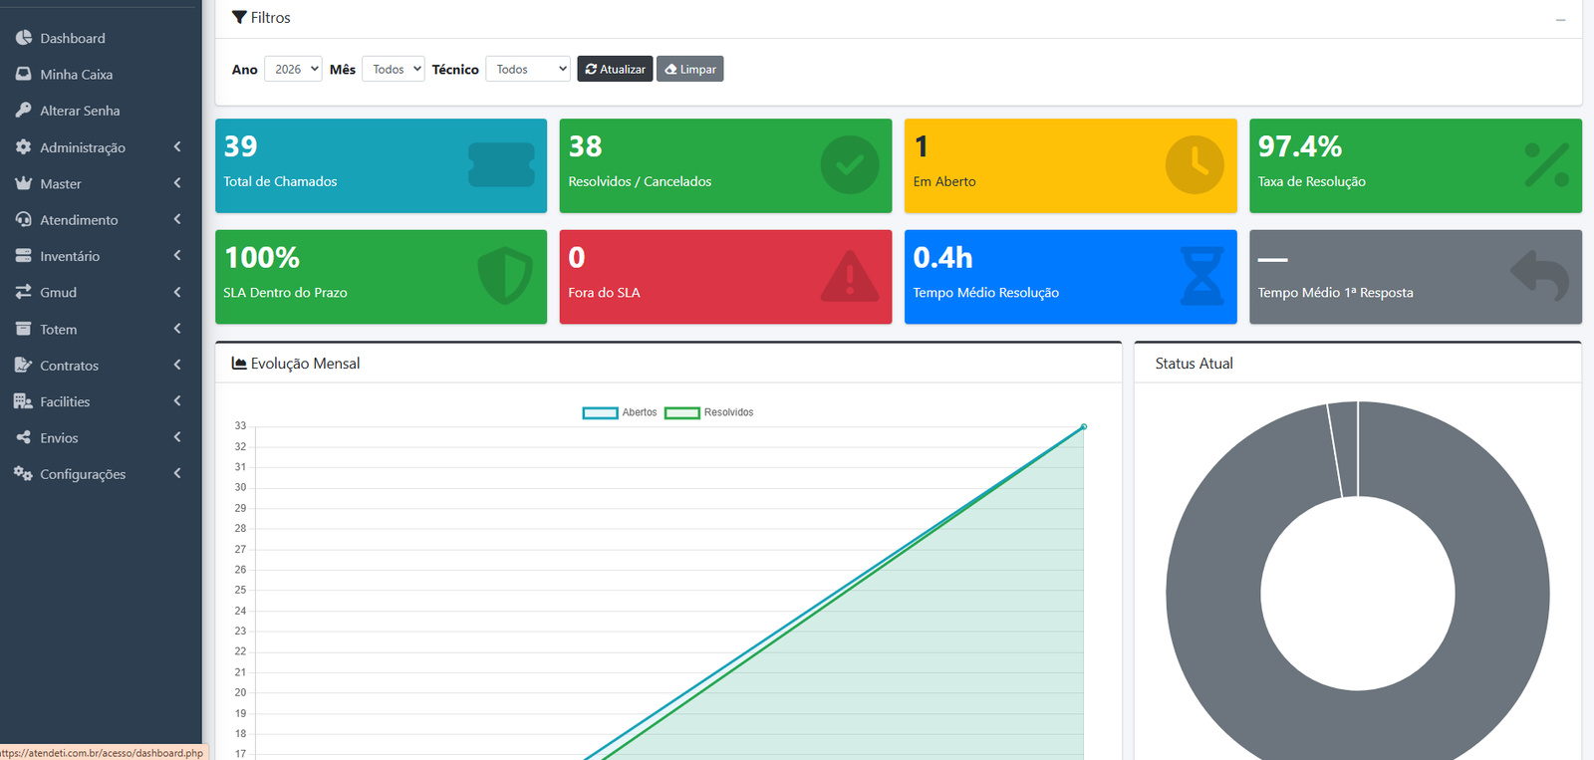
Task: Click the 0.4h average resolution value
Action: [x=942, y=257]
